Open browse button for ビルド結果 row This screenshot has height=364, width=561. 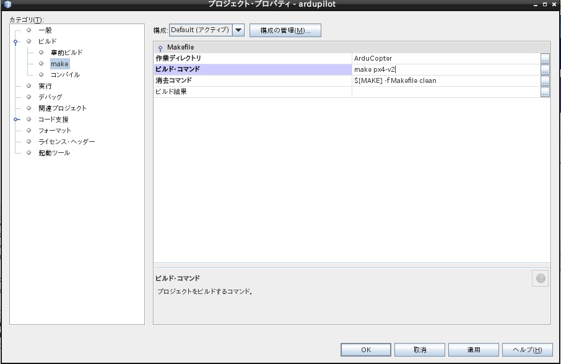545,92
